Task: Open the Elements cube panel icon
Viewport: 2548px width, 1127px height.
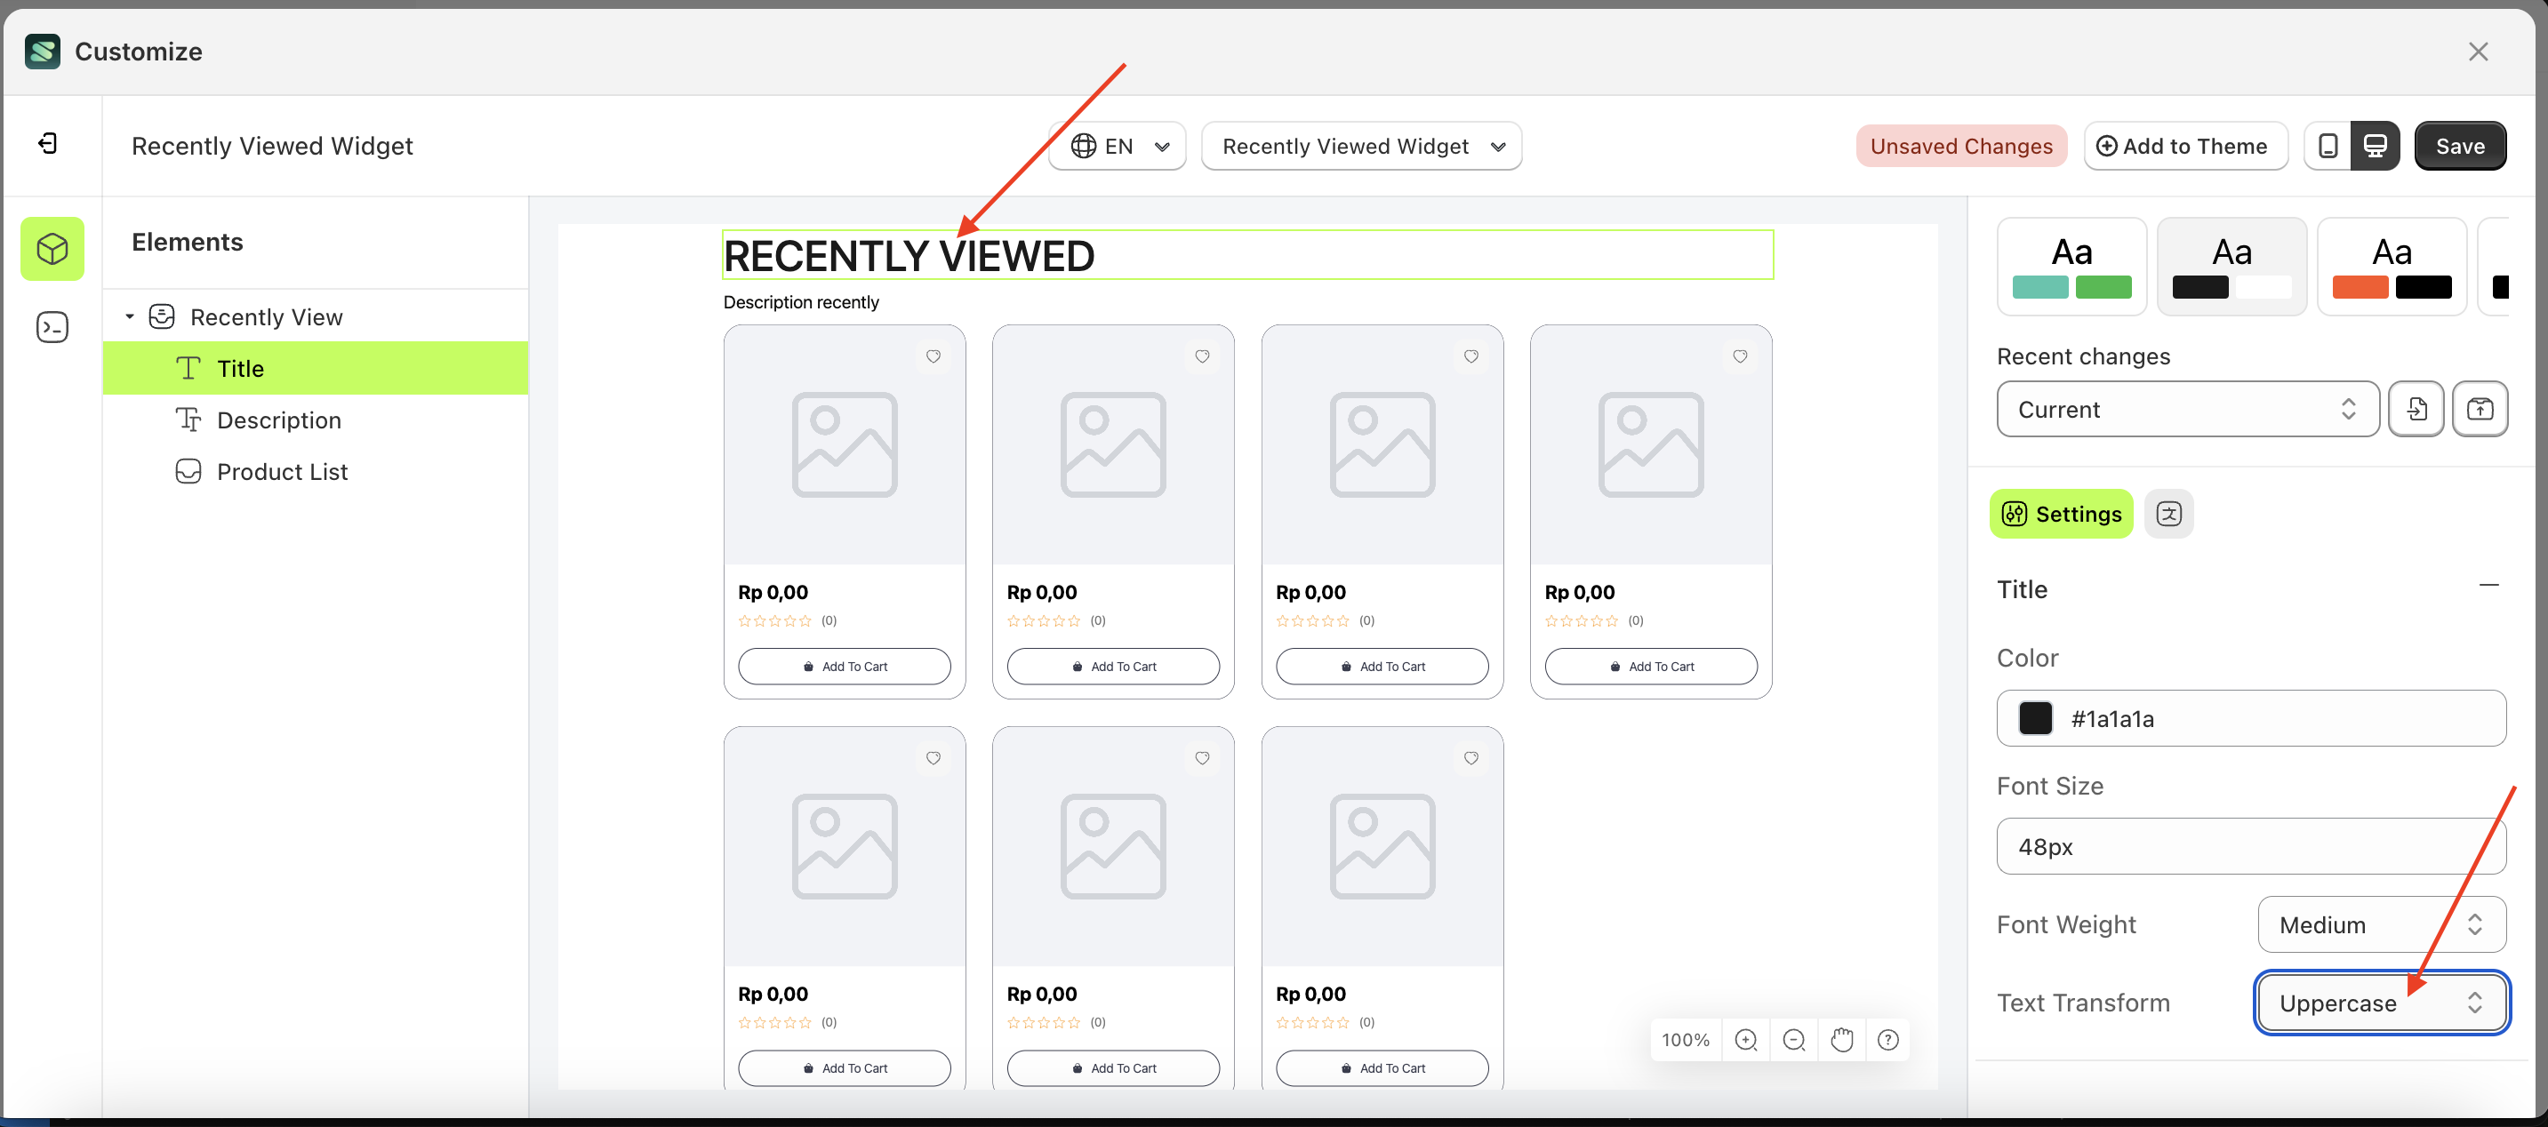Action: pyautogui.click(x=52, y=248)
